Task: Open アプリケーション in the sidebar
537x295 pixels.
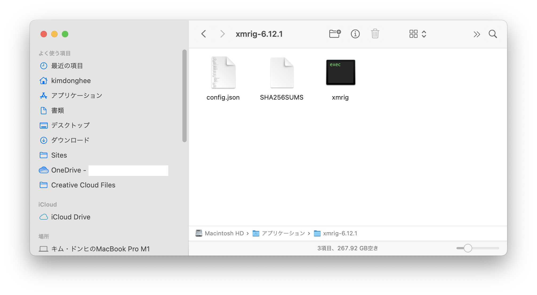Action: pyautogui.click(x=77, y=96)
